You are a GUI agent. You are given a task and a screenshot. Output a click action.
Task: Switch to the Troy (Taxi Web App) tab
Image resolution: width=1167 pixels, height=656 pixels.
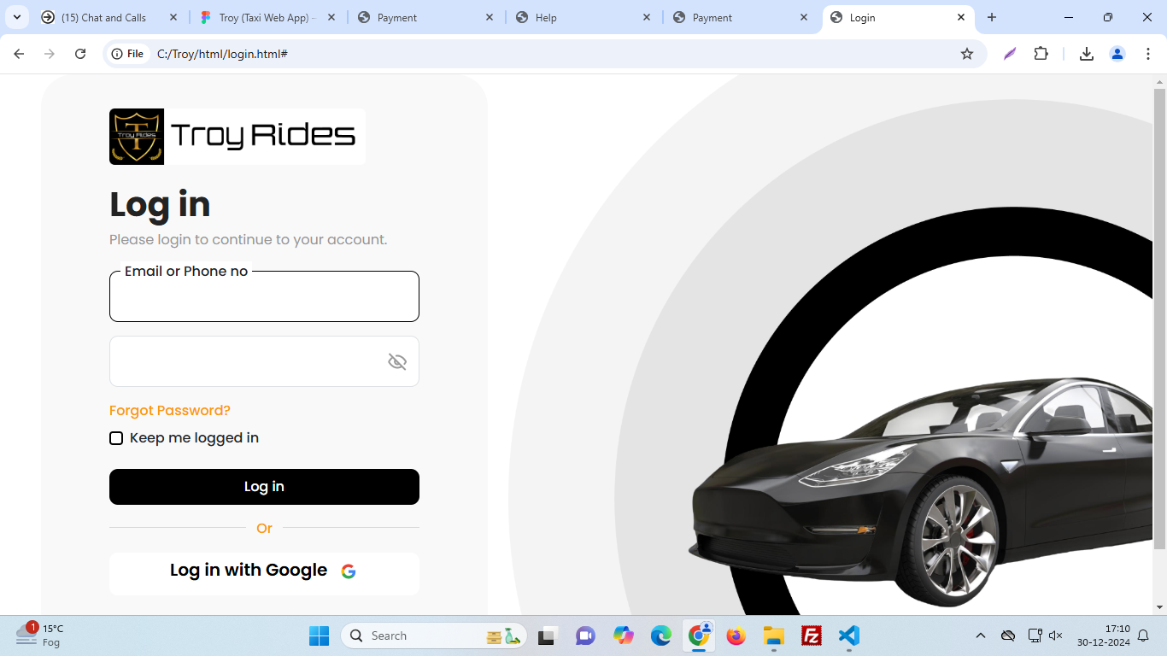point(267,17)
